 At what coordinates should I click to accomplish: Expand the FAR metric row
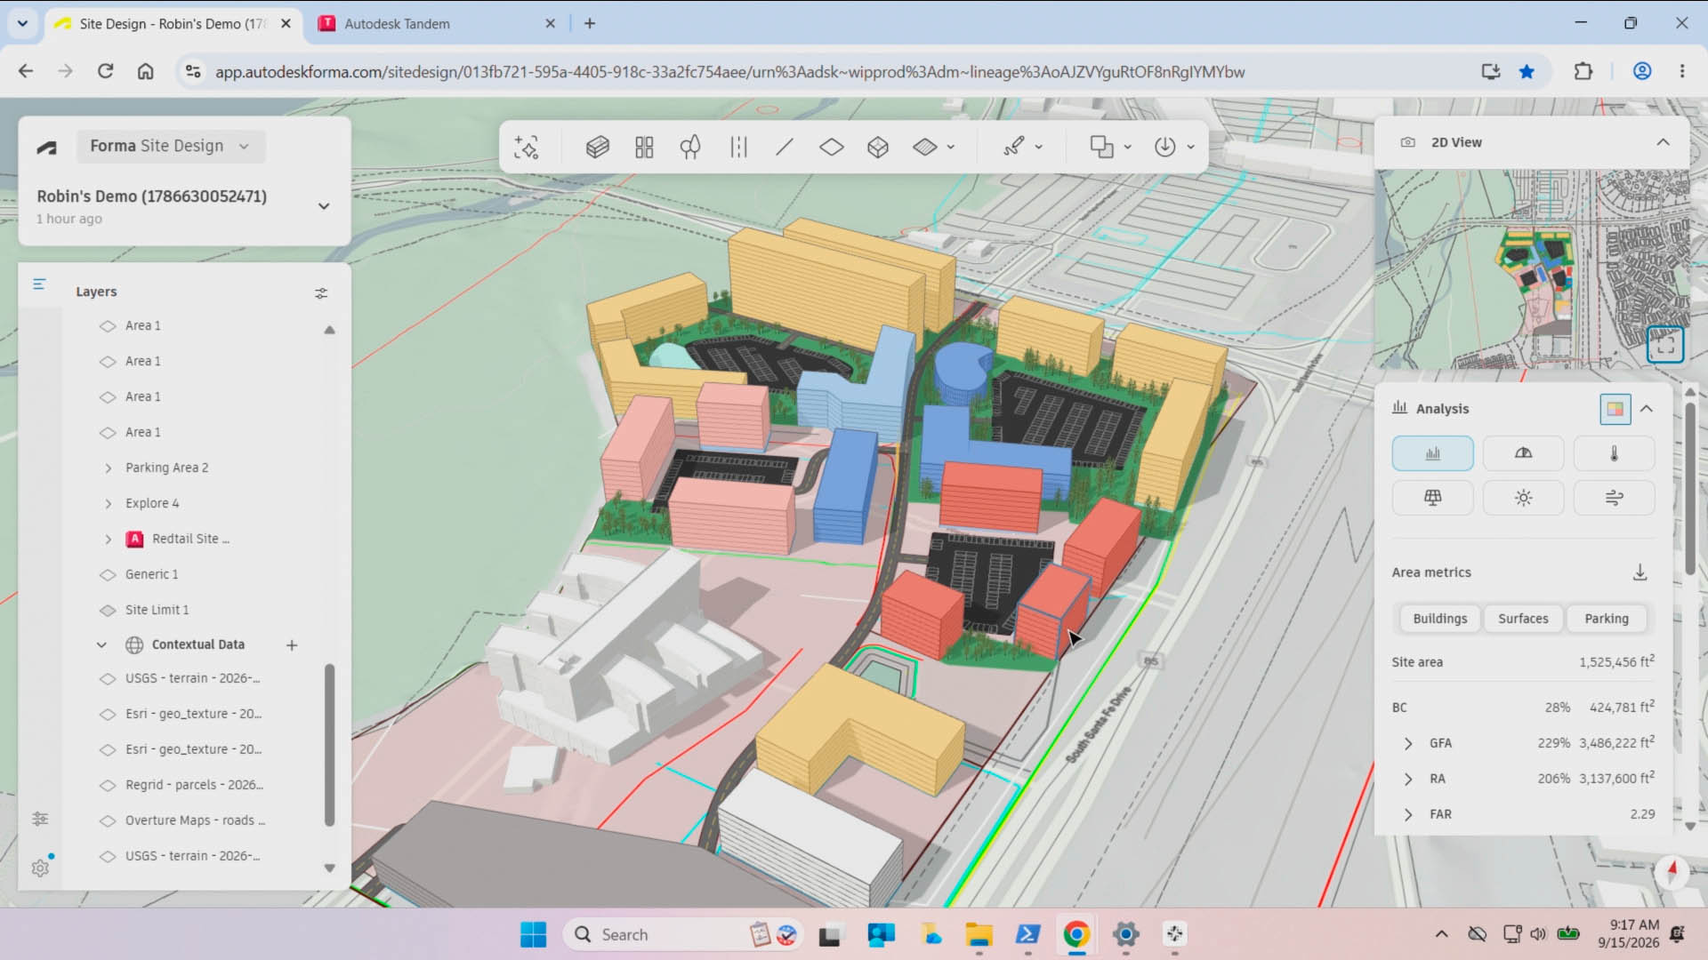1407,815
